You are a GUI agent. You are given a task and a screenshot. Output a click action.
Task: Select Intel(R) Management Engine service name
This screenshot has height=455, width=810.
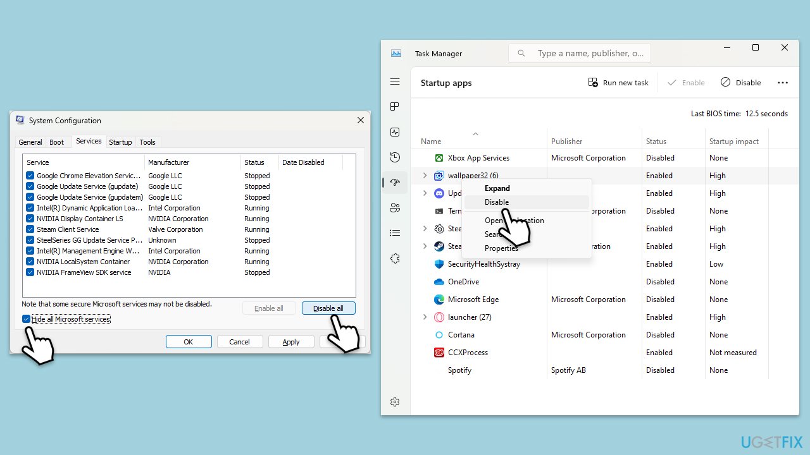[88, 251]
